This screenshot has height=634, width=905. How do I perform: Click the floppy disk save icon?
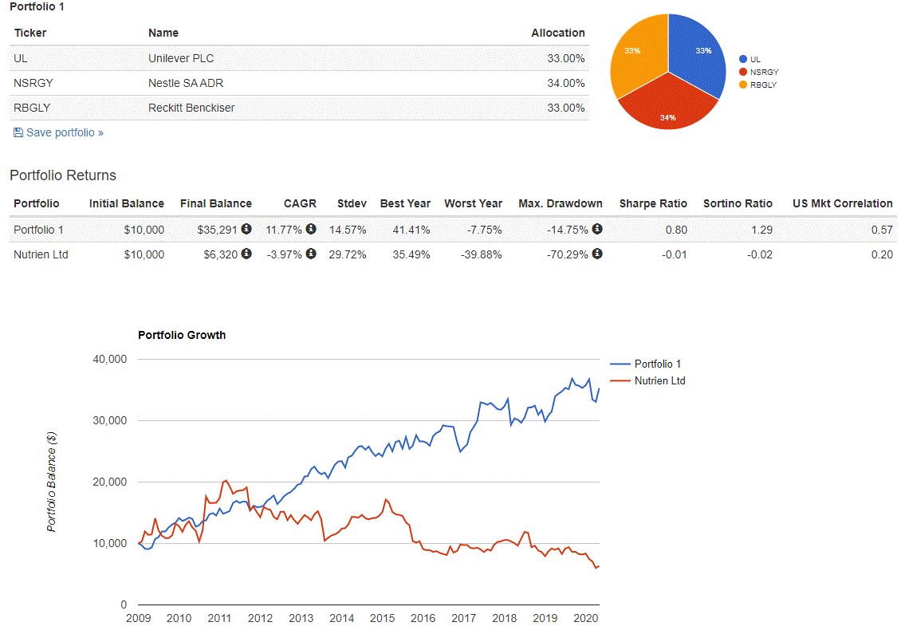pyautogui.click(x=18, y=132)
